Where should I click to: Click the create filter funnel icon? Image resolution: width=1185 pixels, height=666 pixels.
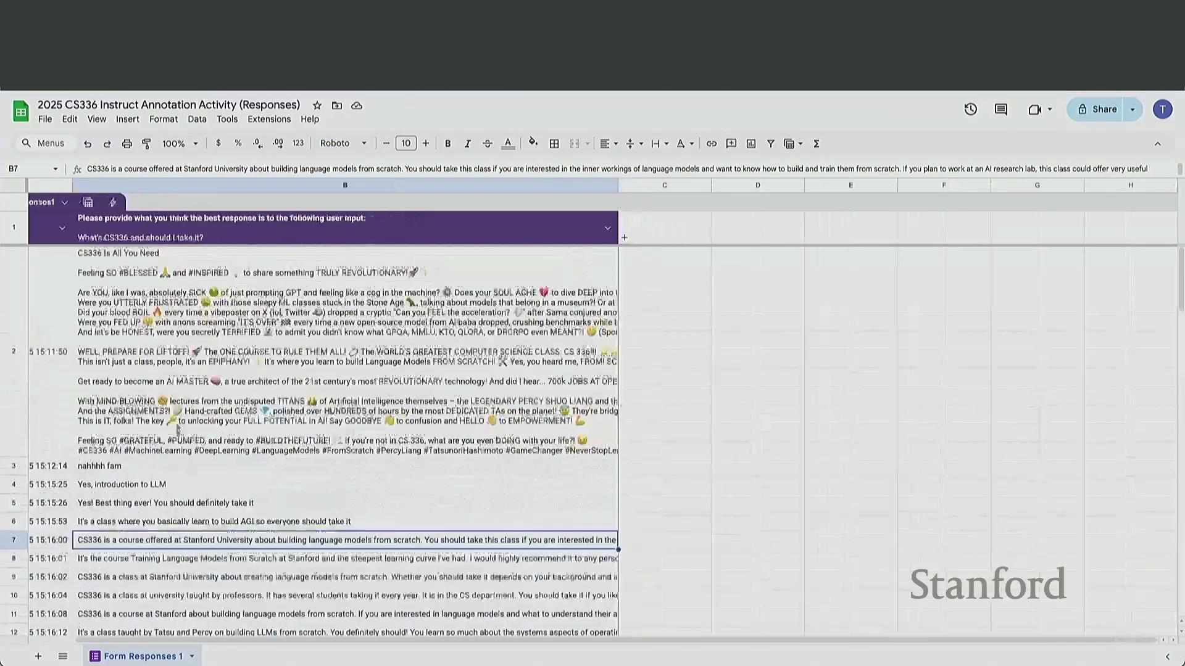coord(770,144)
